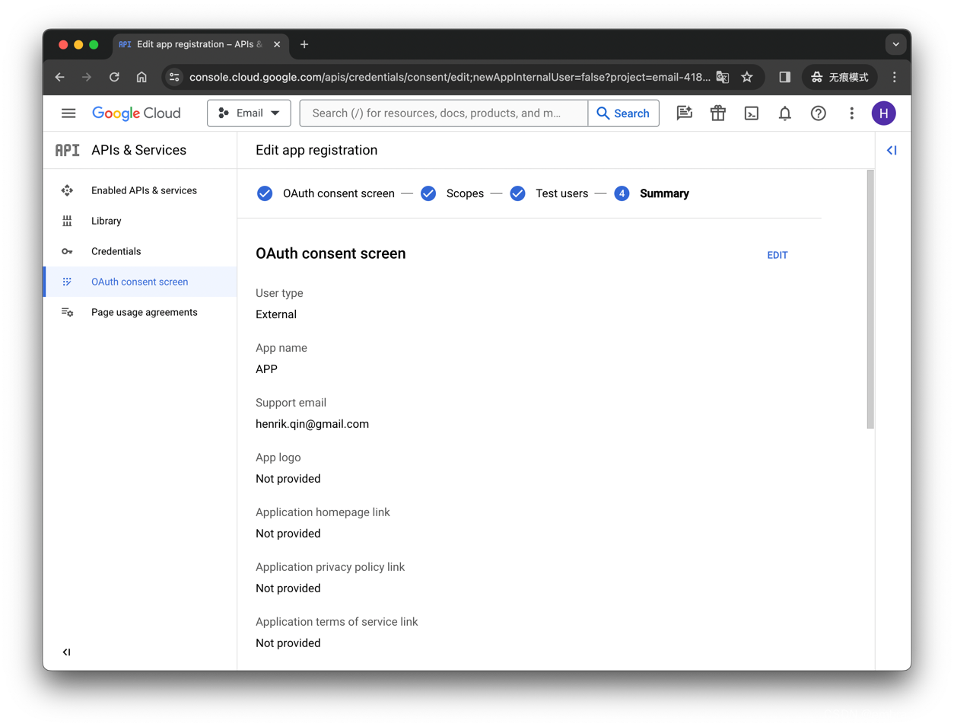
Task: Go to OAuth consent screen step
Action: pos(326,193)
